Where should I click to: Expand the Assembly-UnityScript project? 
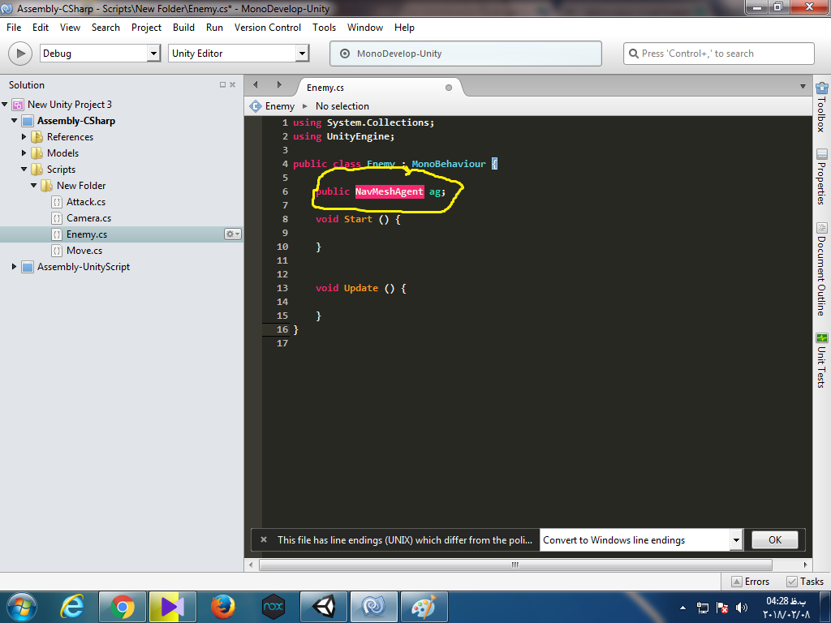coord(15,266)
